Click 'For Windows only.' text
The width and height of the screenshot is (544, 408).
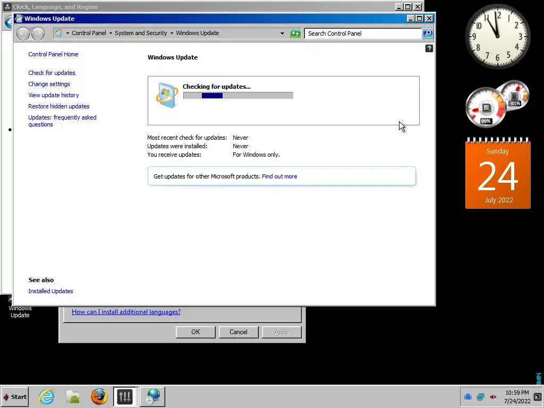[x=256, y=155]
